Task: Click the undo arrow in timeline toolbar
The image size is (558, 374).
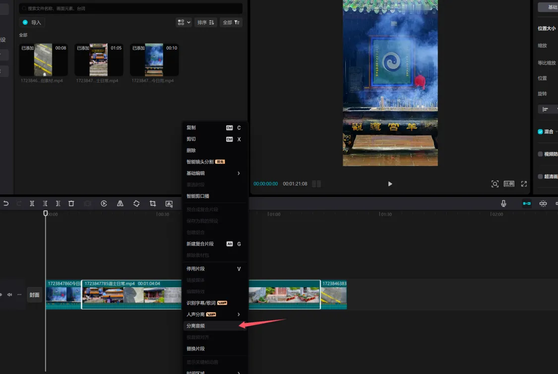Action: (x=6, y=203)
